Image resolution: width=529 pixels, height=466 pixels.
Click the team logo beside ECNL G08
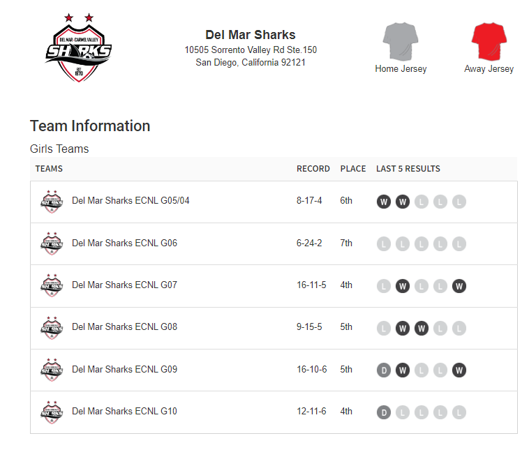[x=52, y=327]
